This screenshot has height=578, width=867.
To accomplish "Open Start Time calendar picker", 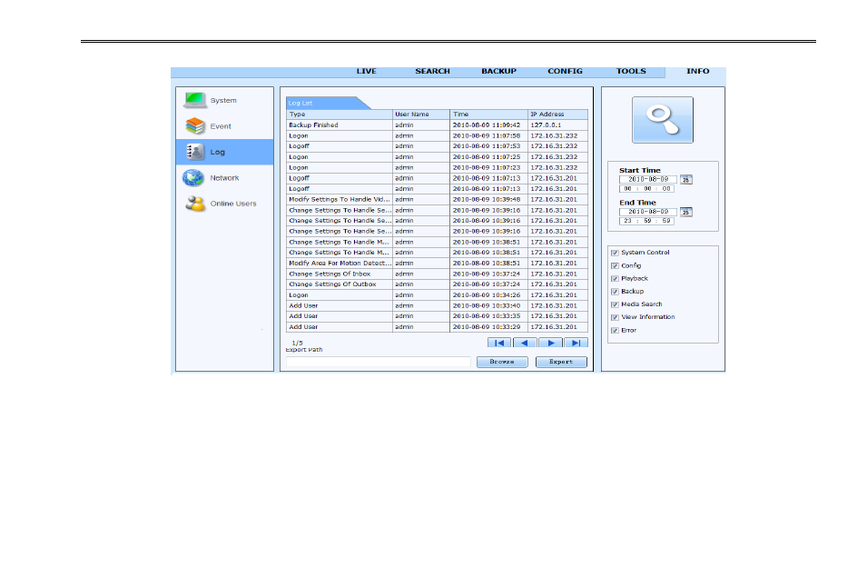I will point(685,179).
